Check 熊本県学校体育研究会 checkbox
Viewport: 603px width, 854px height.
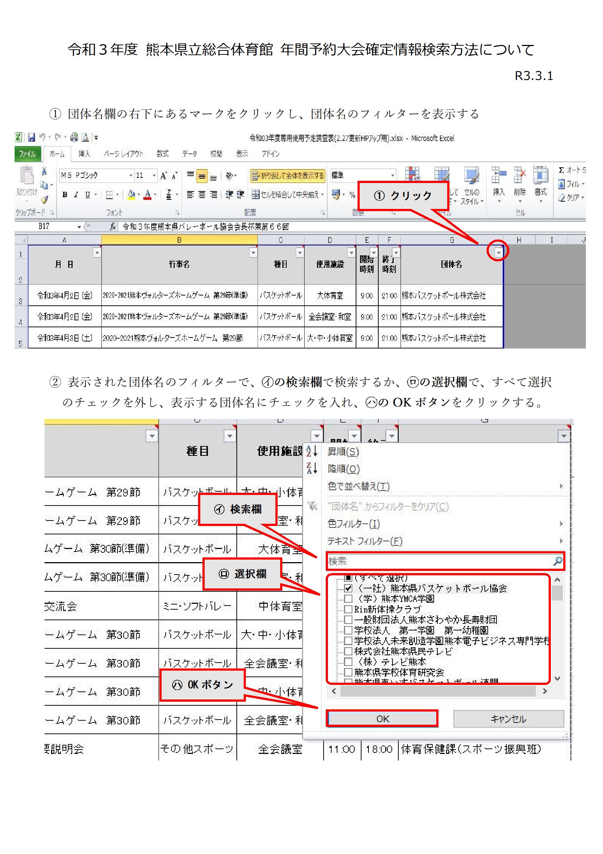[x=348, y=672]
